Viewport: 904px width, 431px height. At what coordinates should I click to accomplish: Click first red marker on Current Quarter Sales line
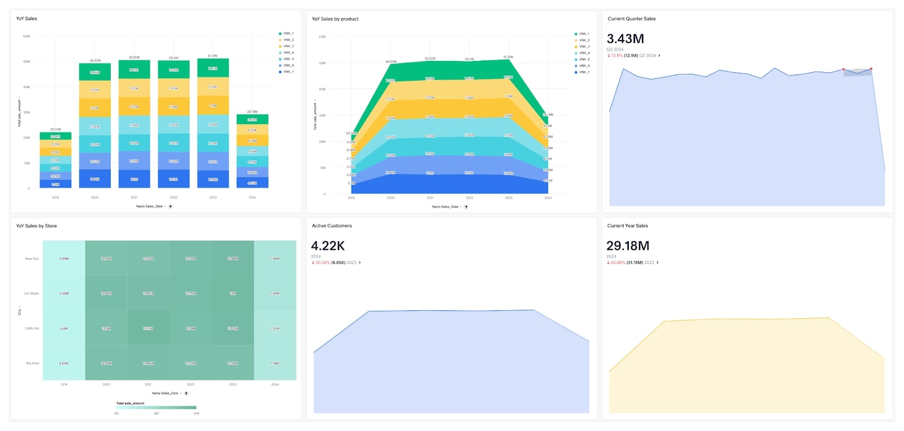pos(844,69)
